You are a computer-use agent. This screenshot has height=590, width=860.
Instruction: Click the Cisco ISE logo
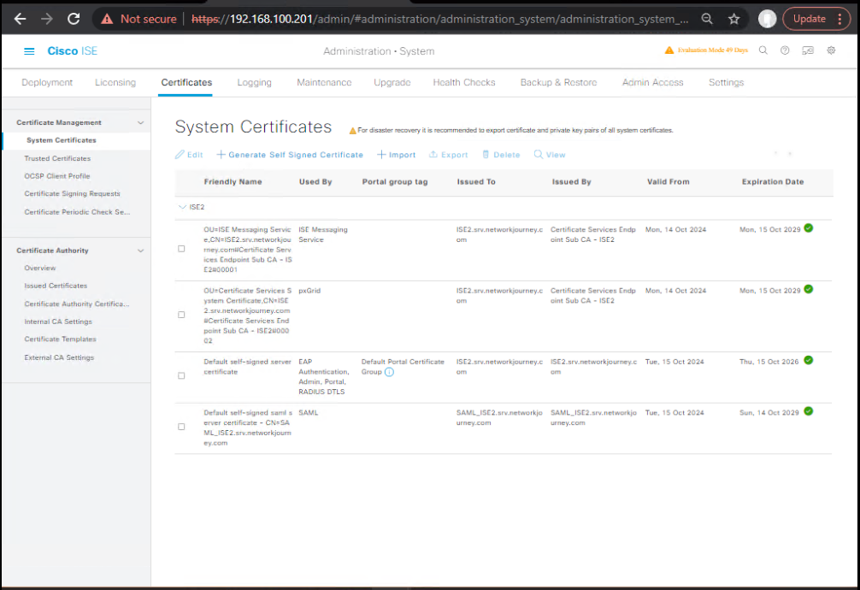73,51
